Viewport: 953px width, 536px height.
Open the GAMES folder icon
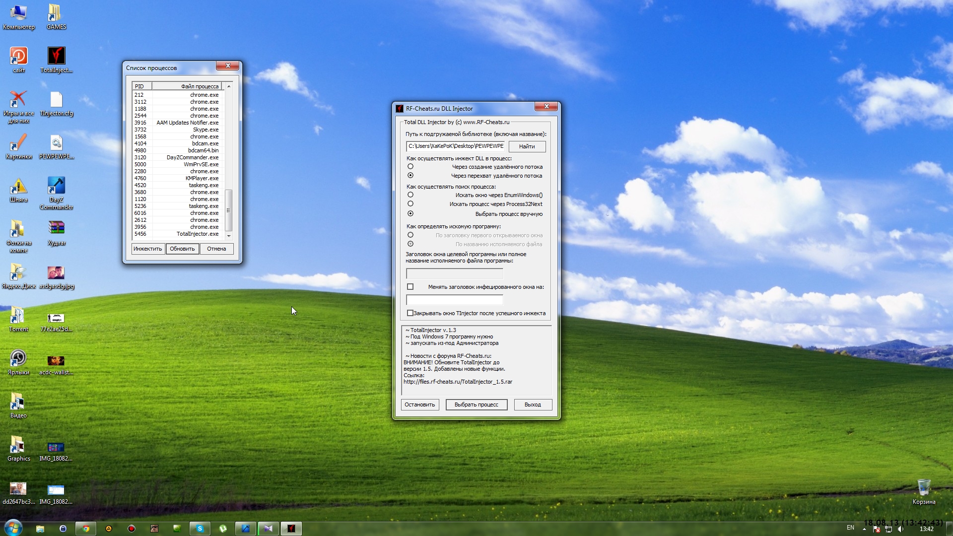tap(56, 17)
